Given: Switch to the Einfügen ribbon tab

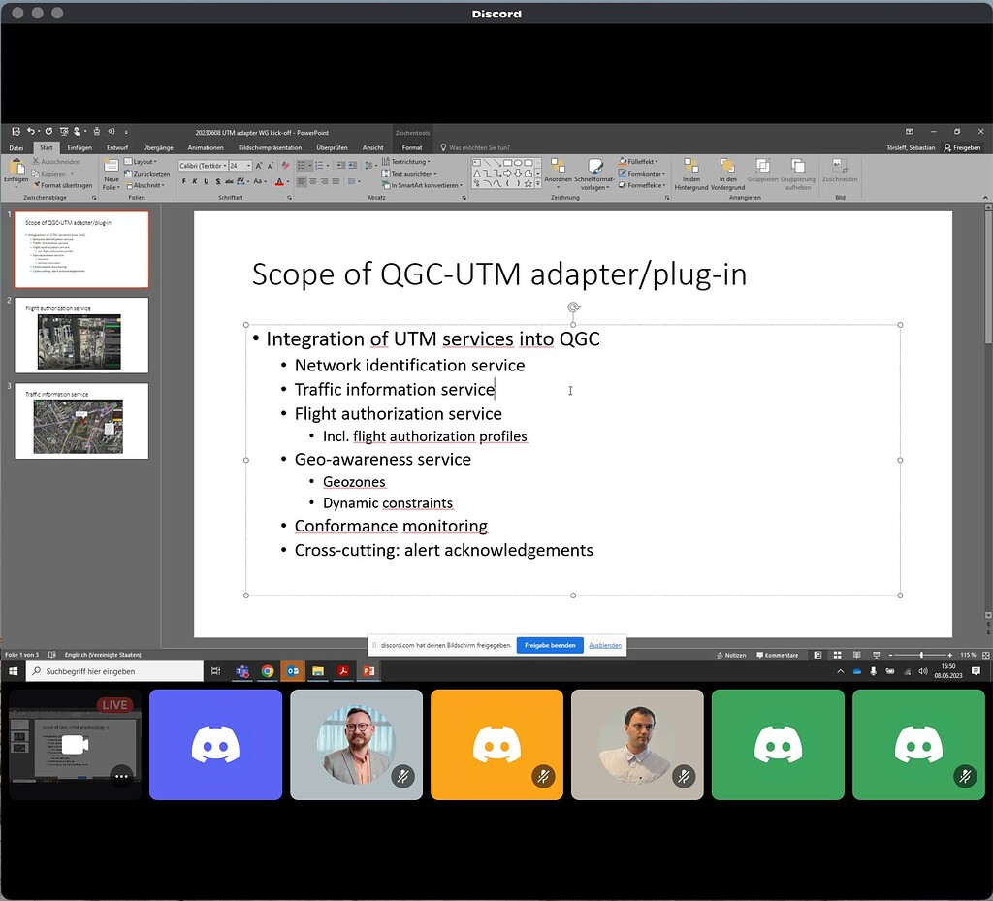Looking at the screenshot, I should 80,147.
